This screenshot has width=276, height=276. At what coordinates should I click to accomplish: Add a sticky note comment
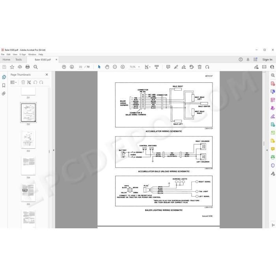pyautogui.click(x=168, y=67)
